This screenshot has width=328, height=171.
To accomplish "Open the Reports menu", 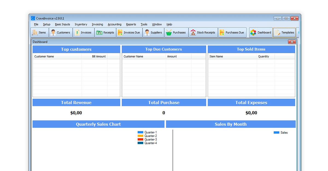I will pyautogui.click(x=131, y=25).
